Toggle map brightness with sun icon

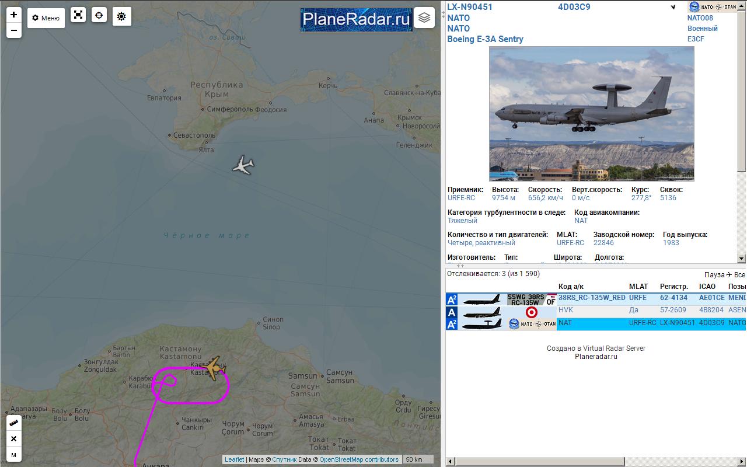(x=121, y=16)
